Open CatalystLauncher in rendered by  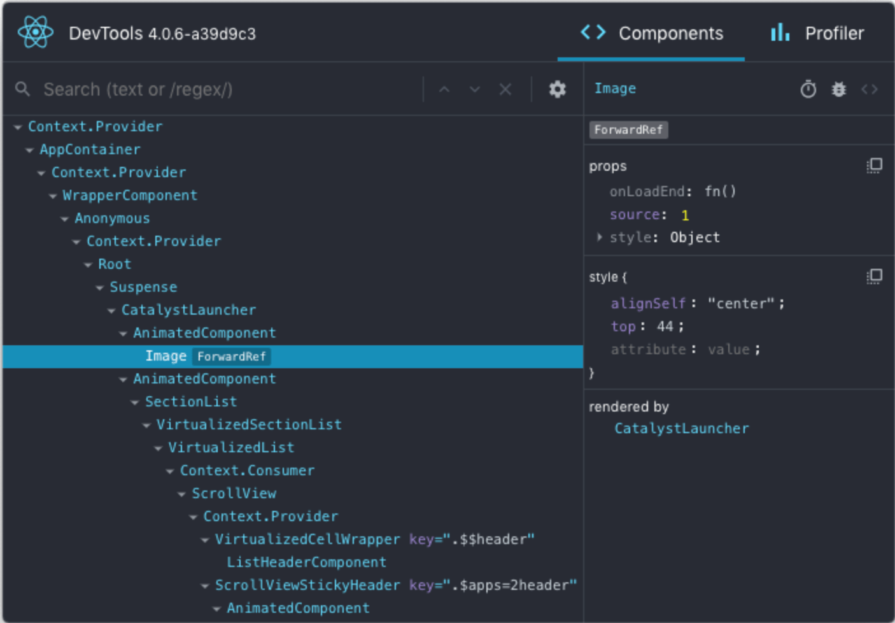click(681, 428)
